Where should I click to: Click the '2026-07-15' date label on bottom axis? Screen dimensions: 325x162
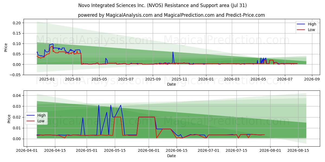click(236, 151)
